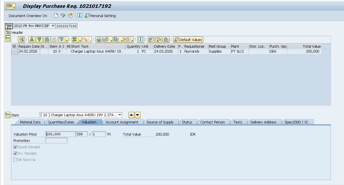Screen dimensions: 344x185
Task: Click the Default Values button
Action: coord(188,40)
